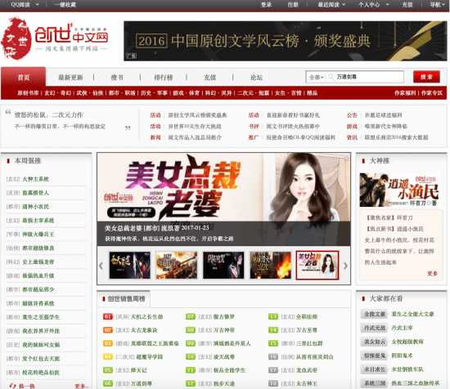Click rank badge 07 in weekly sales

point(191,316)
